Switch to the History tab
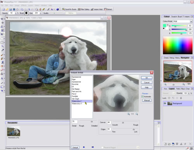194x150 pixels. pos(178,58)
